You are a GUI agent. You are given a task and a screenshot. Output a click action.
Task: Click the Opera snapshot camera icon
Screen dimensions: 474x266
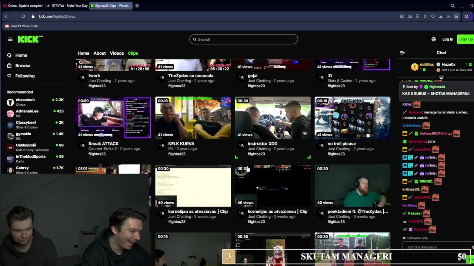coord(410,16)
